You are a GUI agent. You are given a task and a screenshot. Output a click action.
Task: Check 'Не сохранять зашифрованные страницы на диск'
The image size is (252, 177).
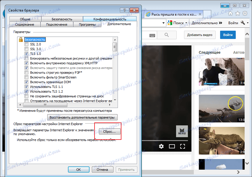(x=26, y=96)
